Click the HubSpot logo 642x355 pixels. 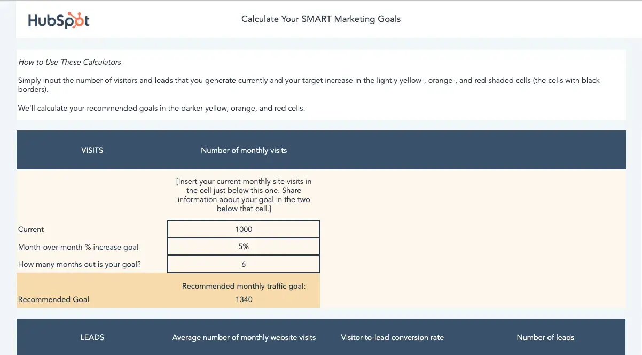[58, 20]
